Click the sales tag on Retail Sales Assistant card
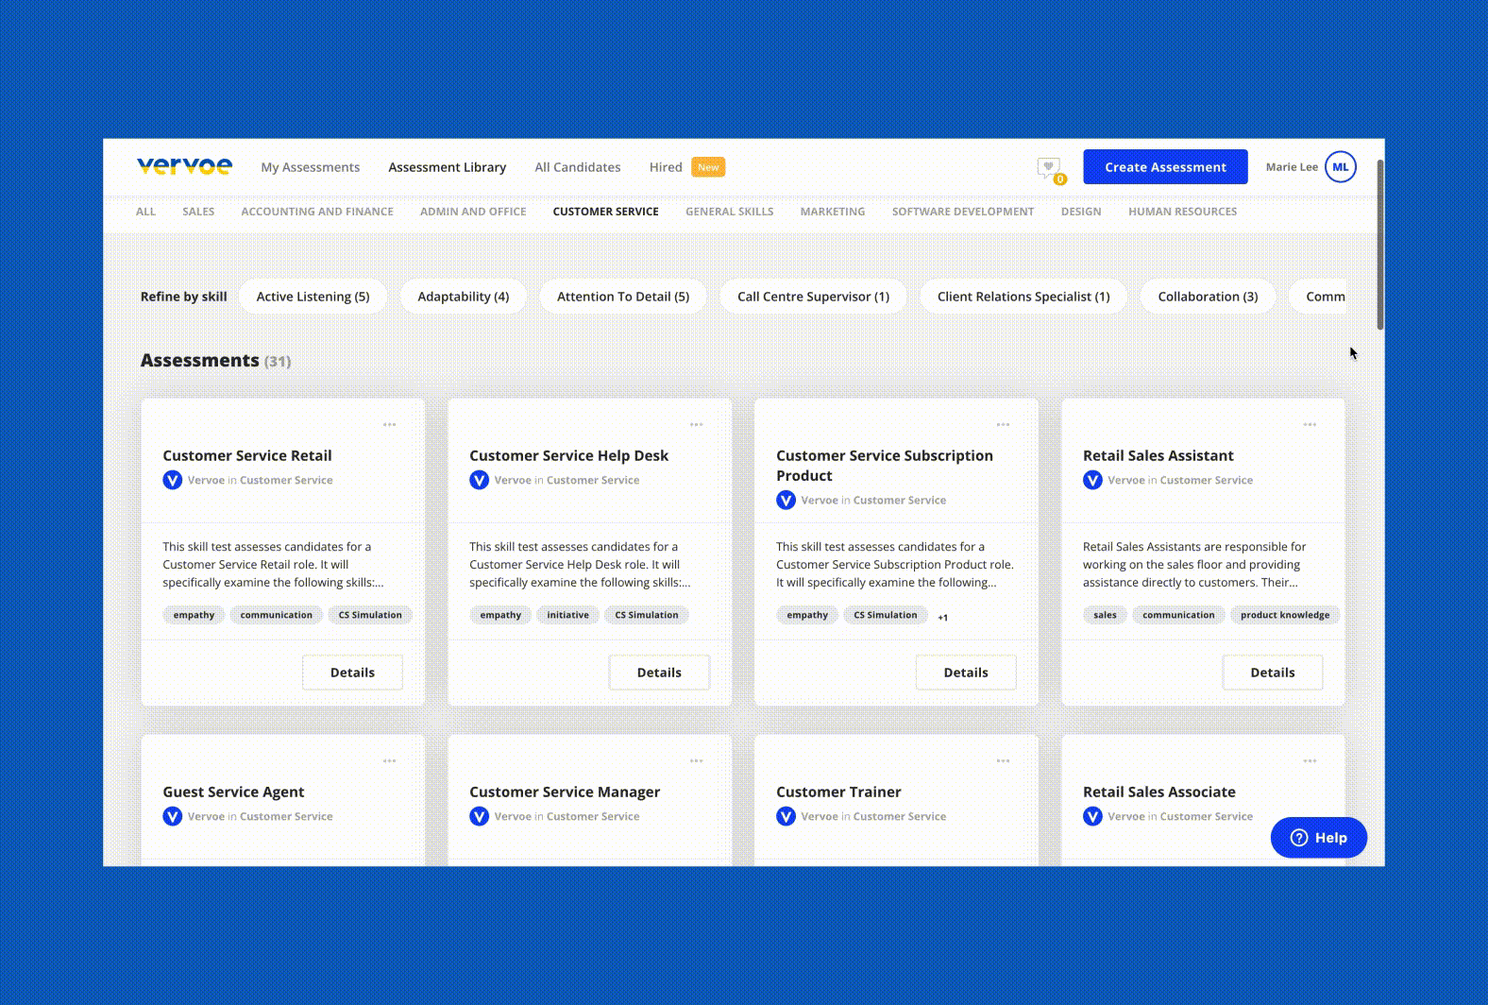1488x1005 pixels. [x=1105, y=615]
